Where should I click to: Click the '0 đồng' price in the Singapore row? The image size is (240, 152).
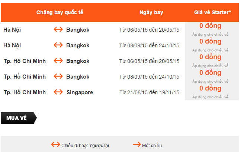pyautogui.click(x=210, y=88)
